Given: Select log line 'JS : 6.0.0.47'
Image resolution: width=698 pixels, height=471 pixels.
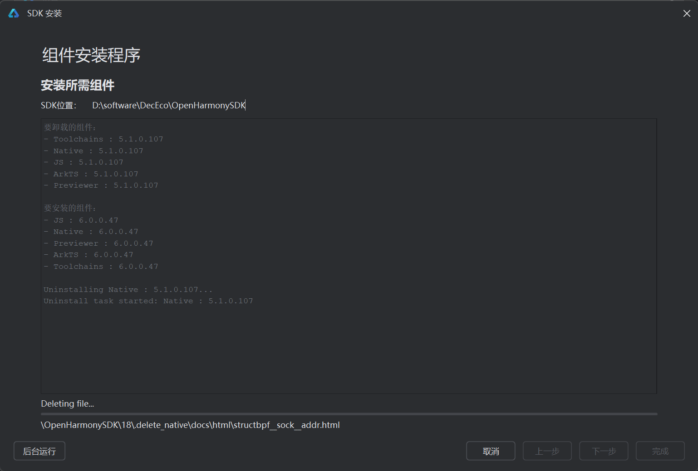Looking at the screenshot, I should [81, 220].
